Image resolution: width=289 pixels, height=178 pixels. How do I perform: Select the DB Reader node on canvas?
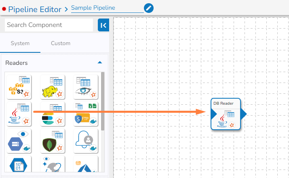point(226,114)
